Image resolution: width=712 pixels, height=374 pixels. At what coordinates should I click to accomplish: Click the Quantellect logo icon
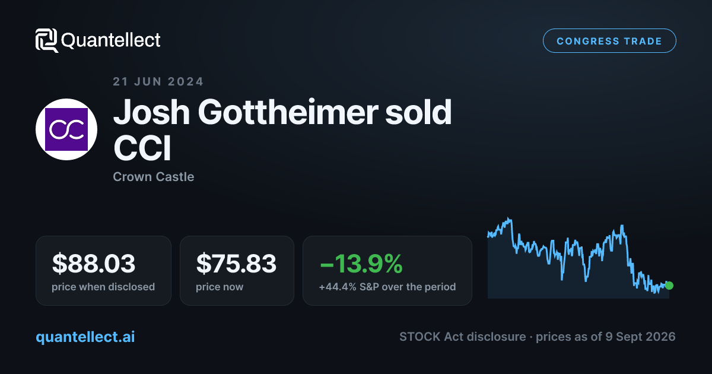point(46,40)
